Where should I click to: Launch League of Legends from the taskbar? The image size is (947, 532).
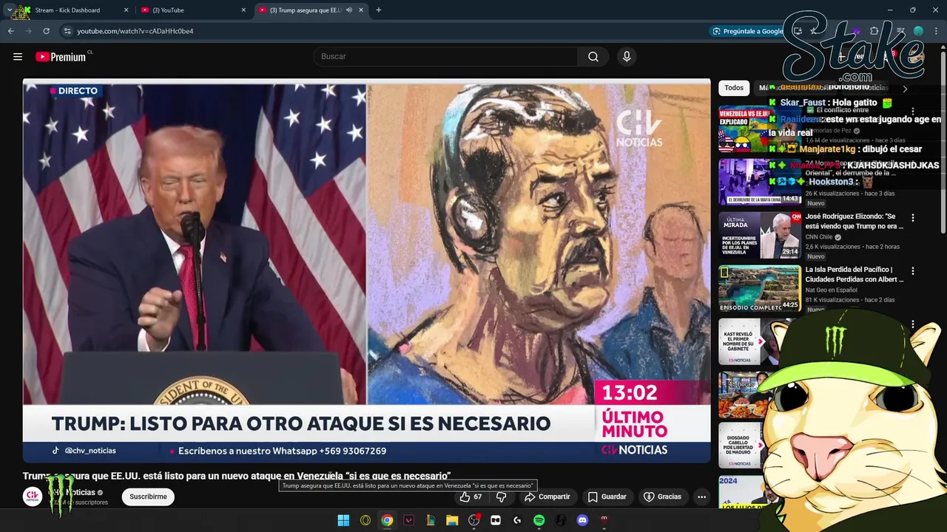tap(430, 520)
